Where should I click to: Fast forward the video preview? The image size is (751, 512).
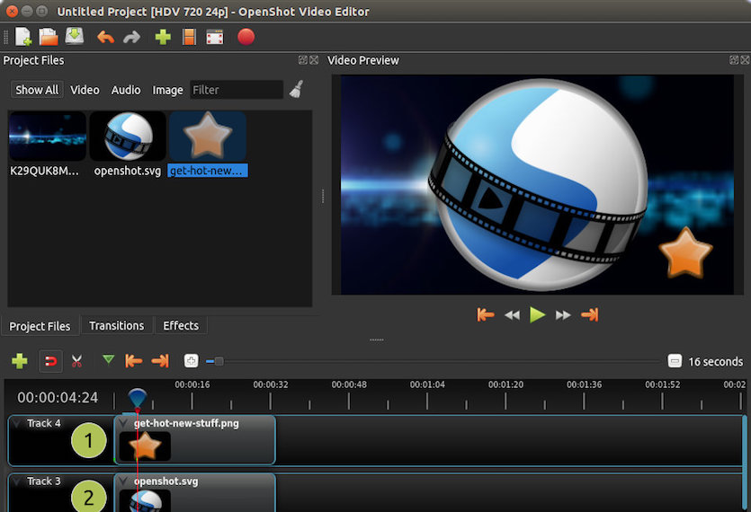point(563,315)
